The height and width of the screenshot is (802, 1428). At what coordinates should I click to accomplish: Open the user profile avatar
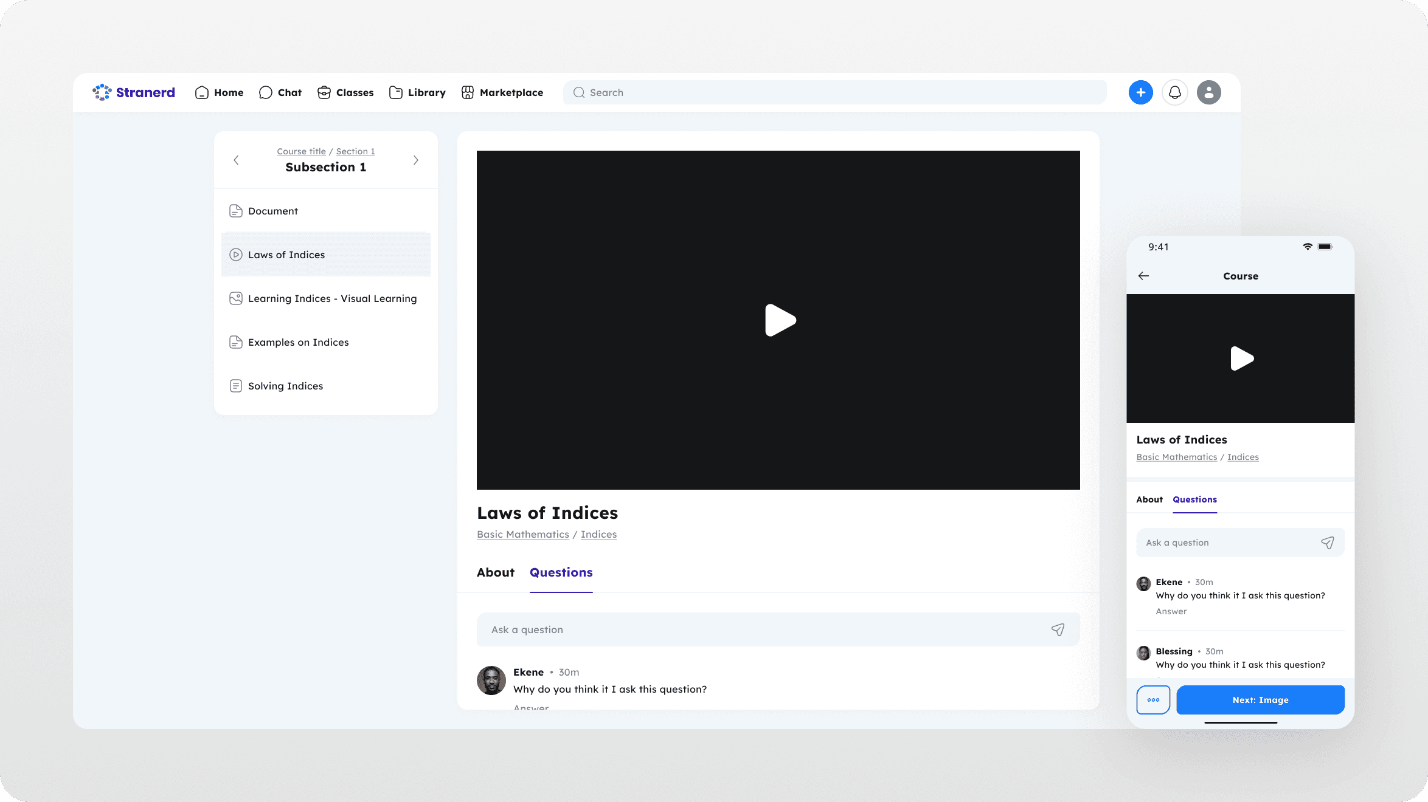(x=1208, y=92)
